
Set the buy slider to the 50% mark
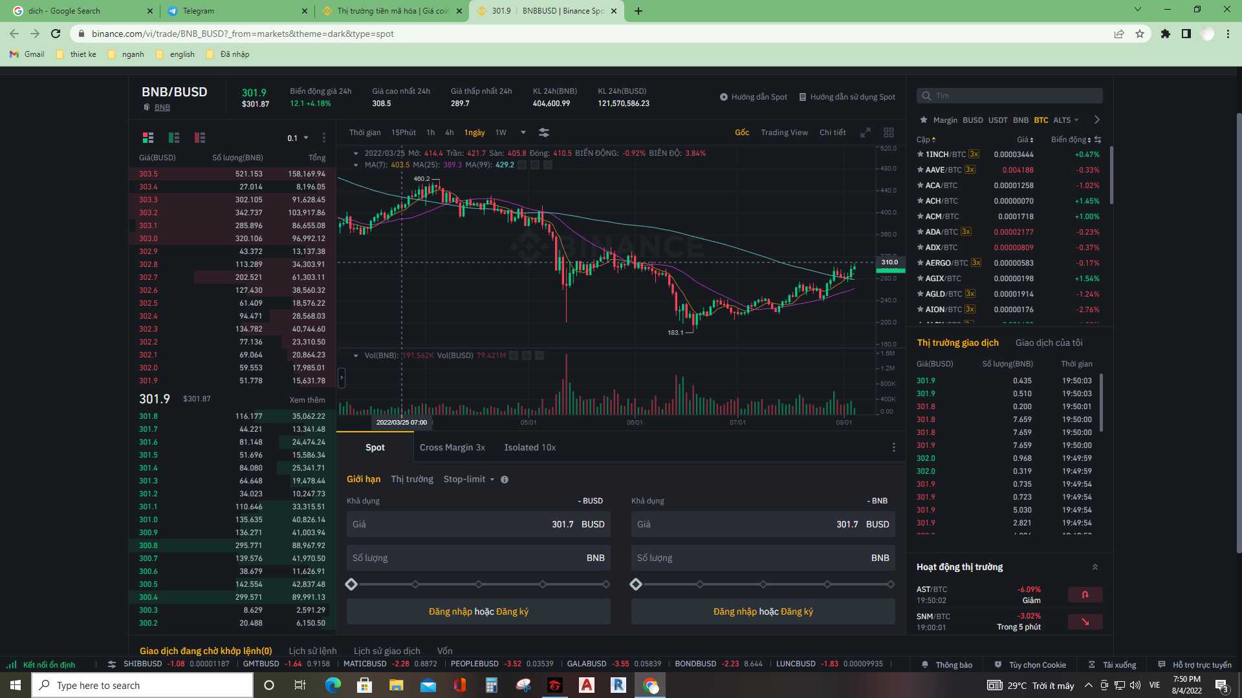pyautogui.click(x=479, y=584)
